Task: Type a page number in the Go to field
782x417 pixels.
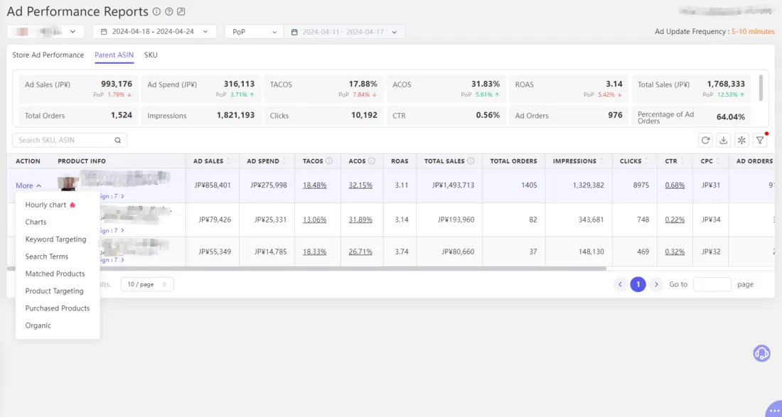Action: (712, 284)
